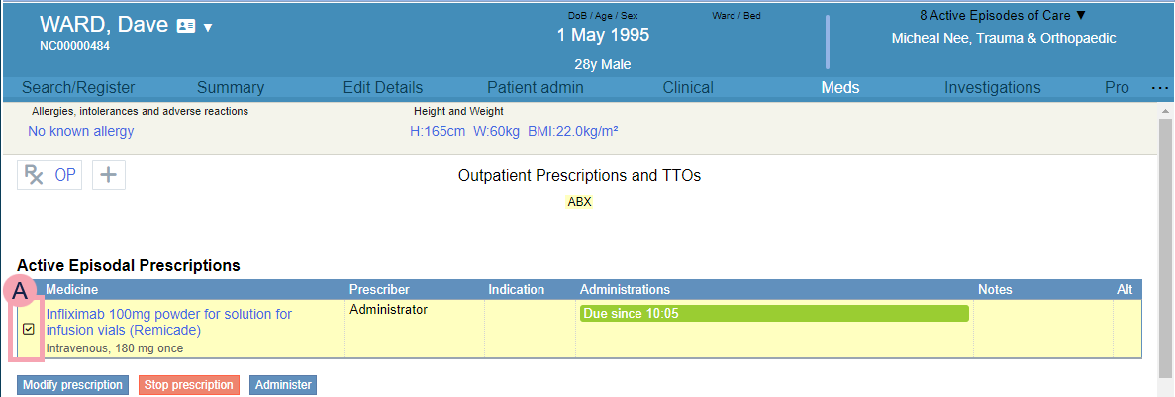The image size is (1175, 397).
Task: Tick the Infliximab prescription checkbox
Action: coord(28,329)
